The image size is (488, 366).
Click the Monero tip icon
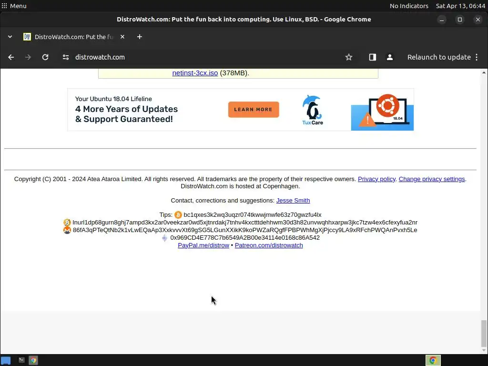pos(67,230)
